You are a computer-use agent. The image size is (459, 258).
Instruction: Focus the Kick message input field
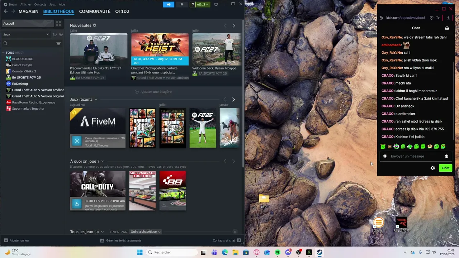416,156
